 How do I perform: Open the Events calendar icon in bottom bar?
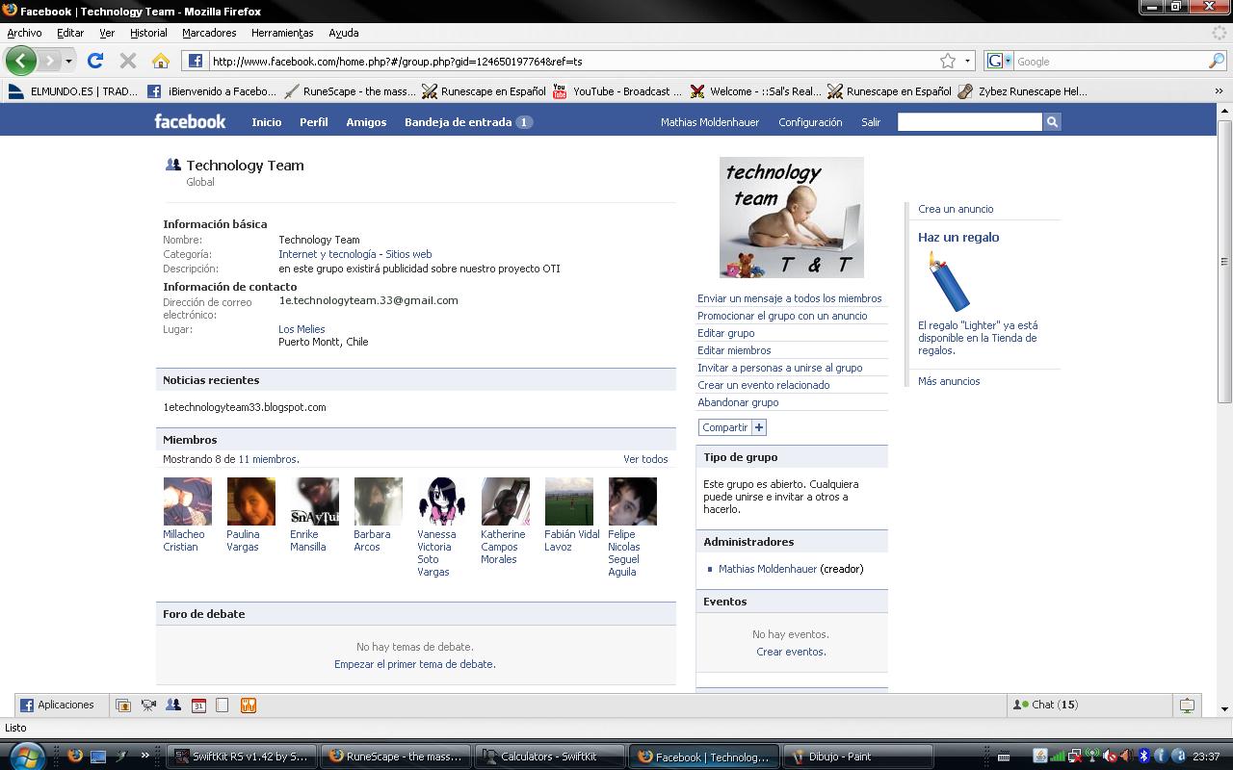(x=198, y=705)
